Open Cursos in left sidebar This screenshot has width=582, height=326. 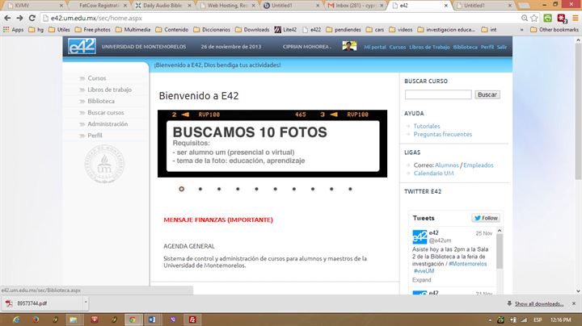(97, 78)
